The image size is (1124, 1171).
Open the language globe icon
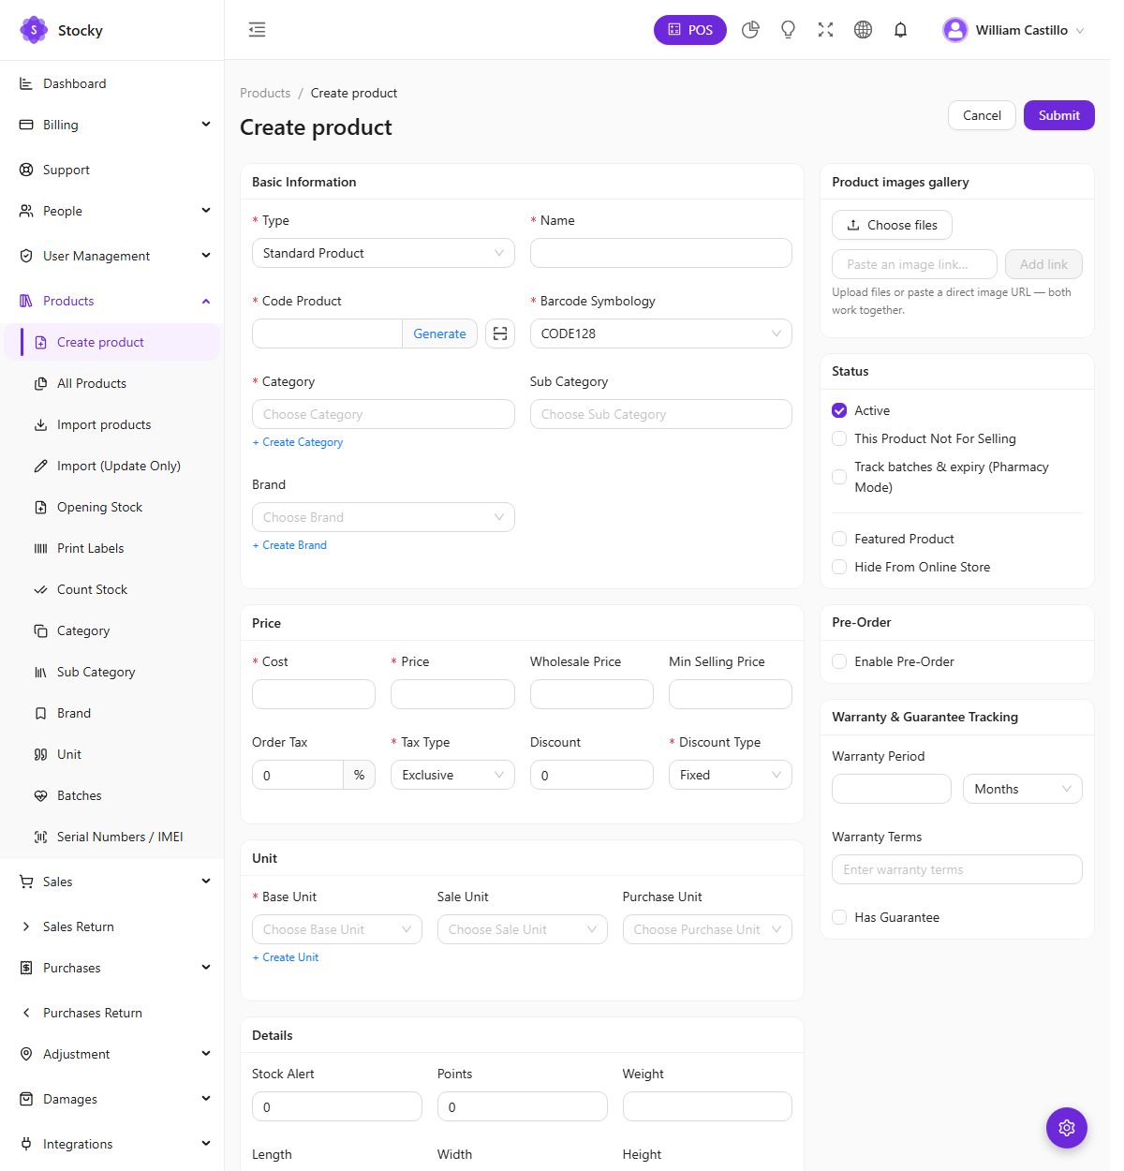point(863,30)
